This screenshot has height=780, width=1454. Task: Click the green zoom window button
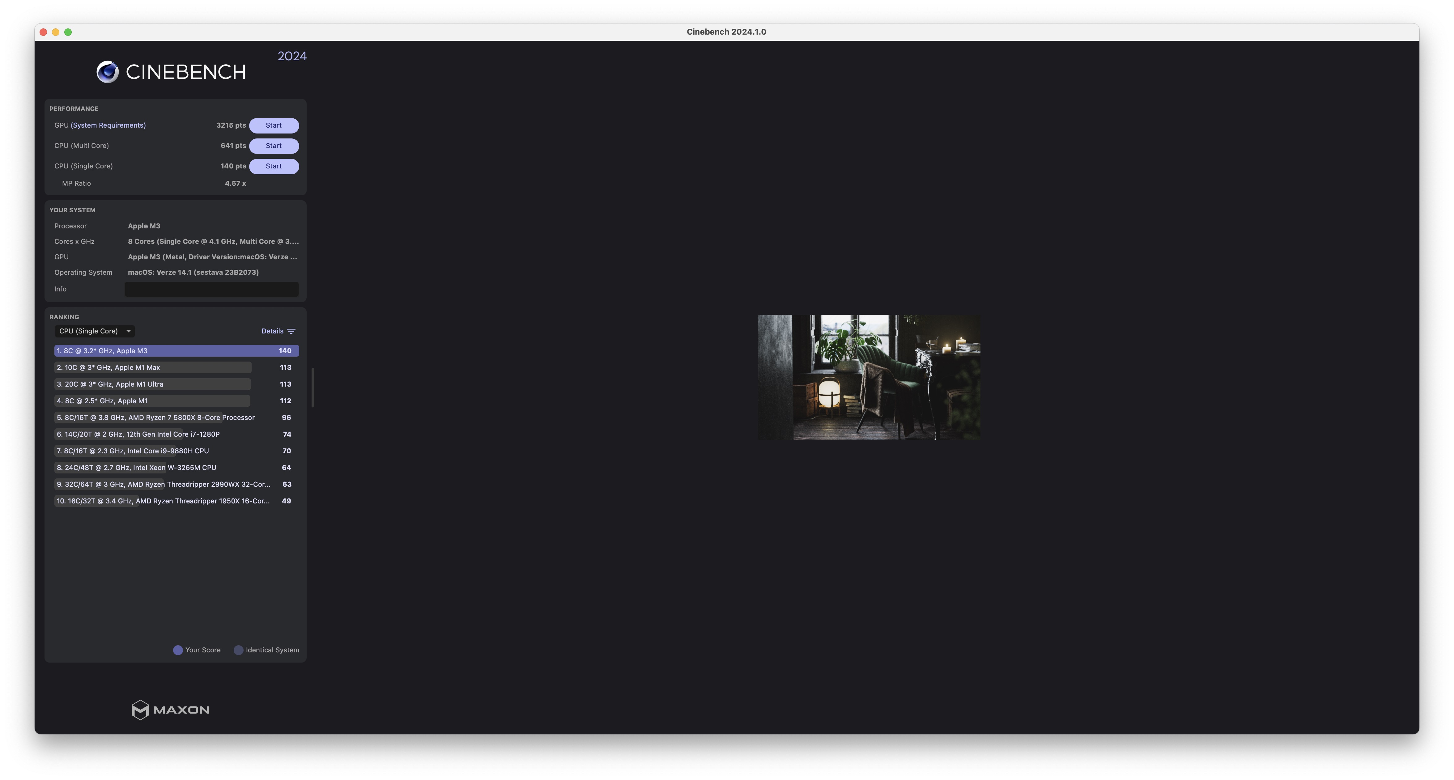click(68, 32)
